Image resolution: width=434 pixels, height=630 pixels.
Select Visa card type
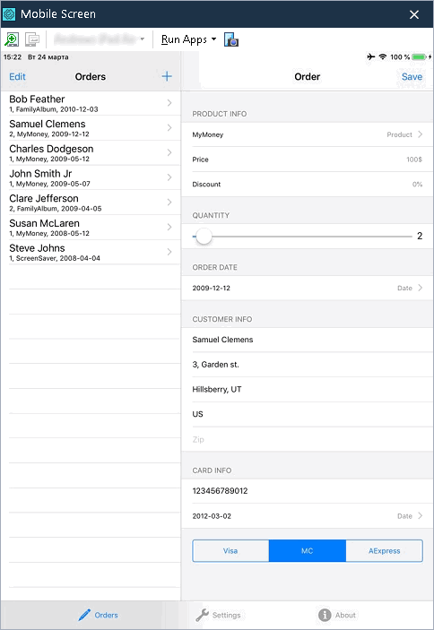[x=230, y=551]
